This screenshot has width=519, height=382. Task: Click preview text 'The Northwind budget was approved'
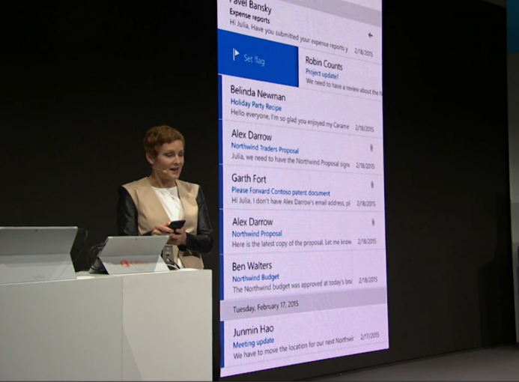pyautogui.click(x=292, y=286)
